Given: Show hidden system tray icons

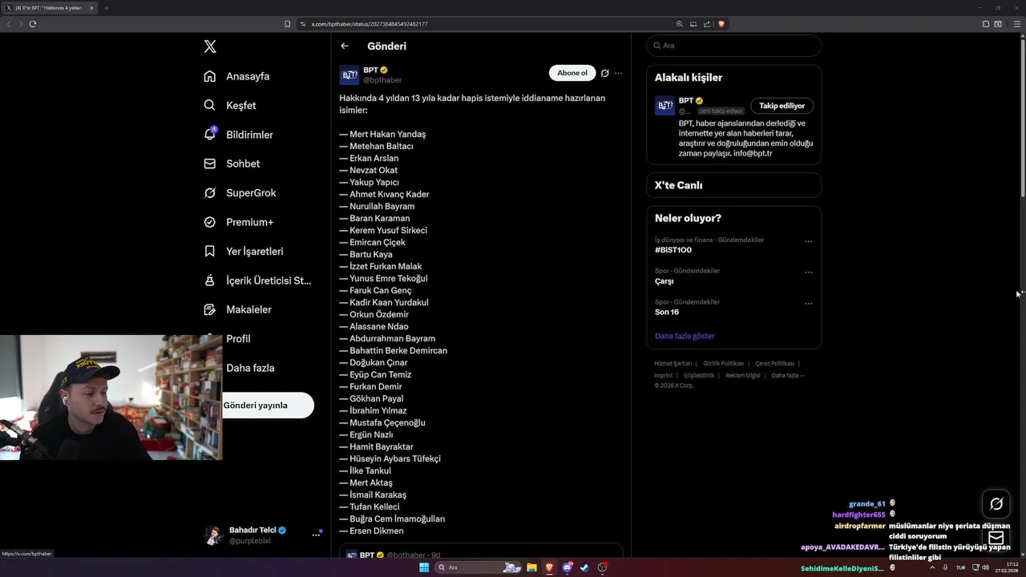Looking at the screenshot, I should tap(932, 567).
